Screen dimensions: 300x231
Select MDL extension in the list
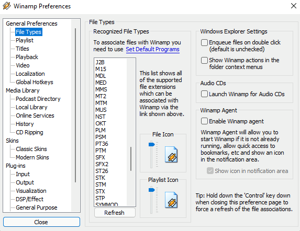pos(101,76)
